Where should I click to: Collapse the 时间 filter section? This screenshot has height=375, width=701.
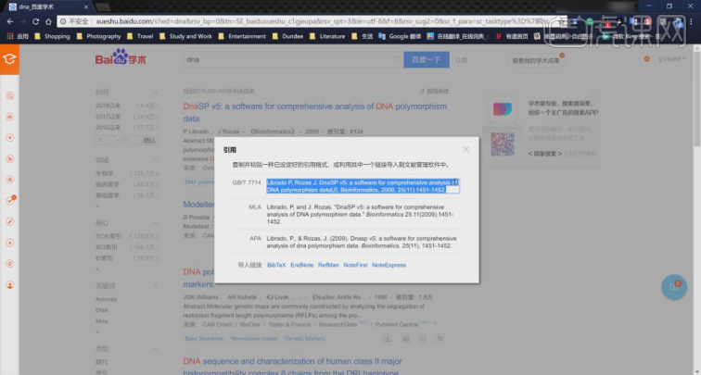155,92
